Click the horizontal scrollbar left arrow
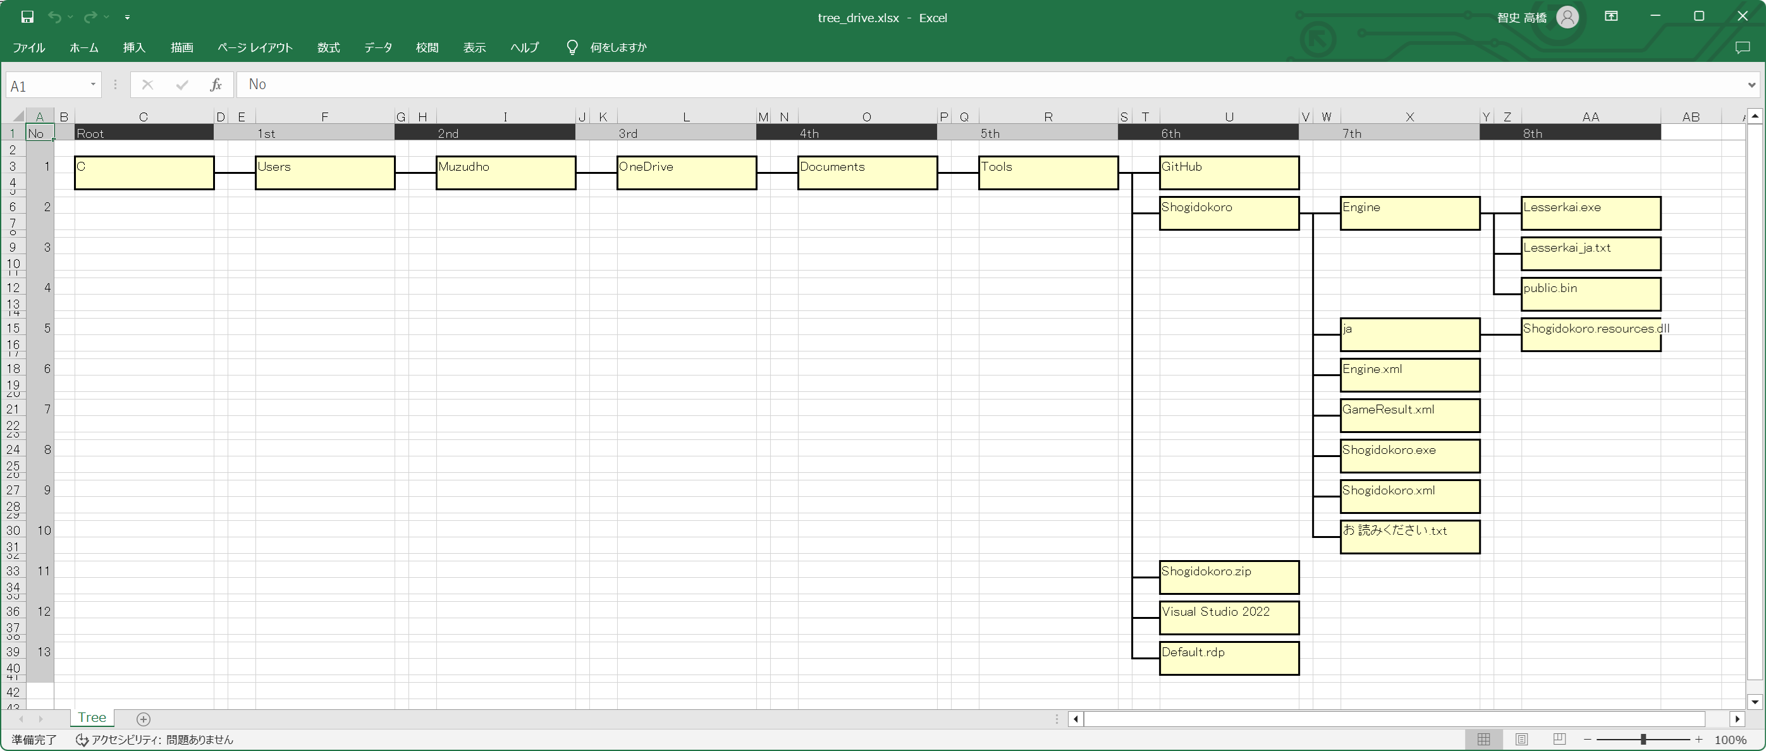 (1076, 719)
